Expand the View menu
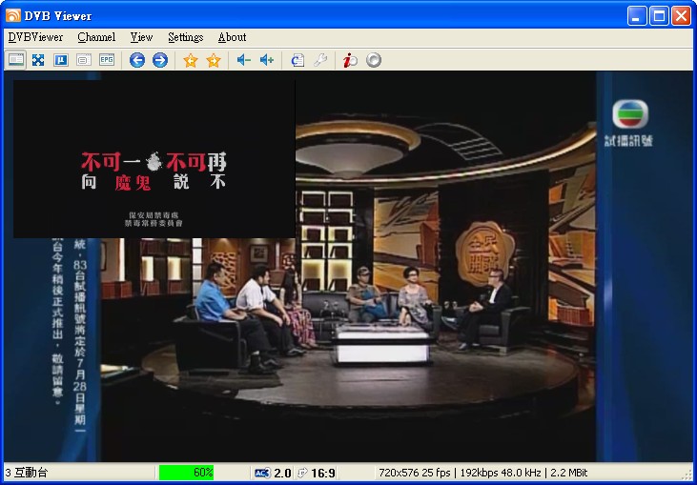The width and height of the screenshot is (697, 485). click(x=141, y=37)
